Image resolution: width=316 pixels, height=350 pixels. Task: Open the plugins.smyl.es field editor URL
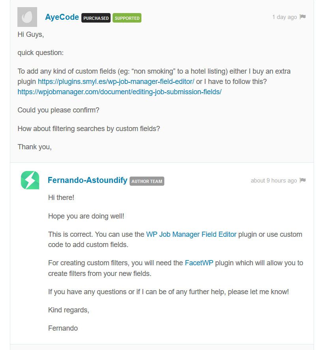(116, 82)
